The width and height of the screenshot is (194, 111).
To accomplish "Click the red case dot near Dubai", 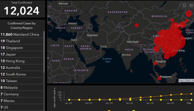I will tap(99, 51).
